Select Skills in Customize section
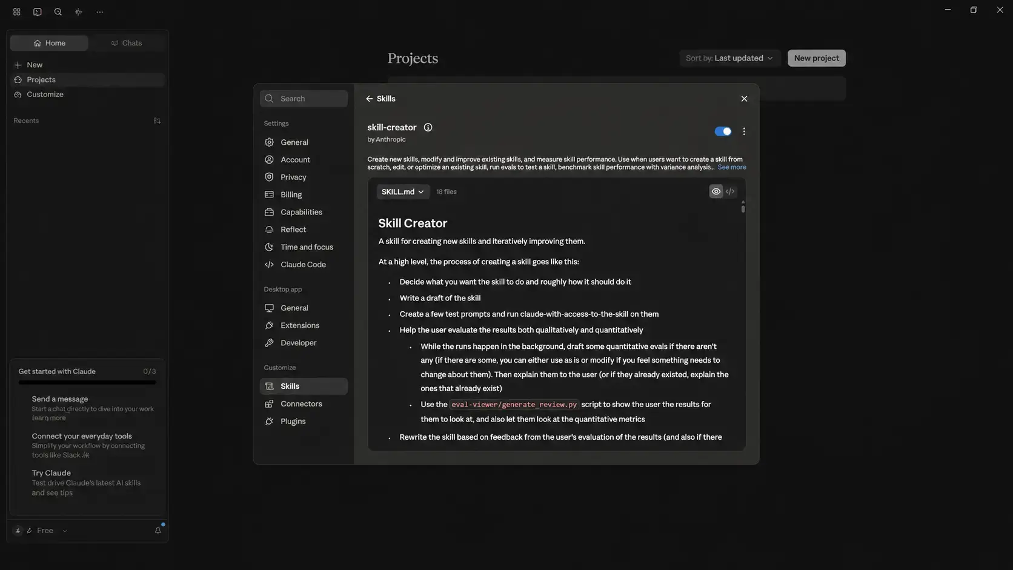 (x=304, y=386)
